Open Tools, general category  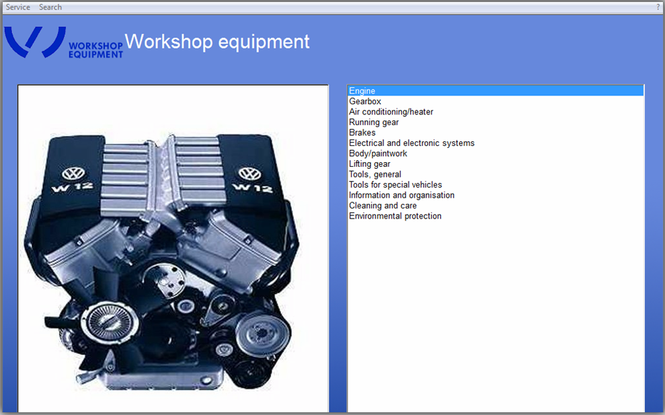click(x=496, y=174)
